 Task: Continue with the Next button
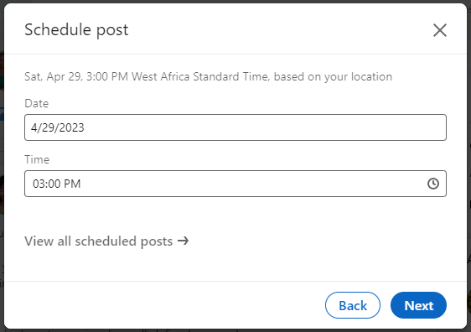(x=418, y=305)
